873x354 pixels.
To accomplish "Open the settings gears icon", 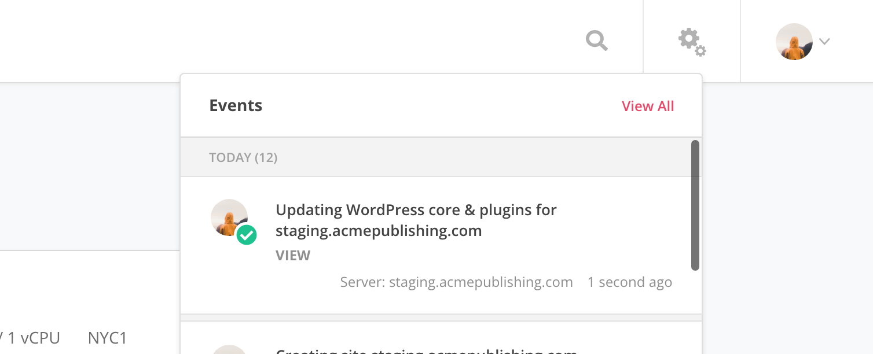I will [692, 42].
